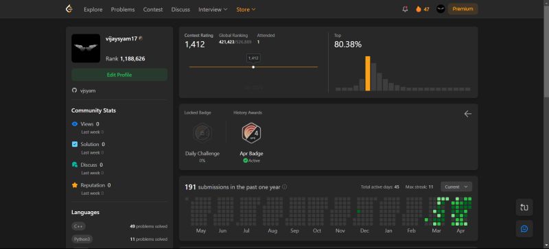Click the highlighted orange bar in rating histogram
Screen dimensions: 549x249
tap(368, 73)
